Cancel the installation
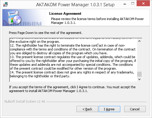The image size is (152, 118). coord(135,109)
